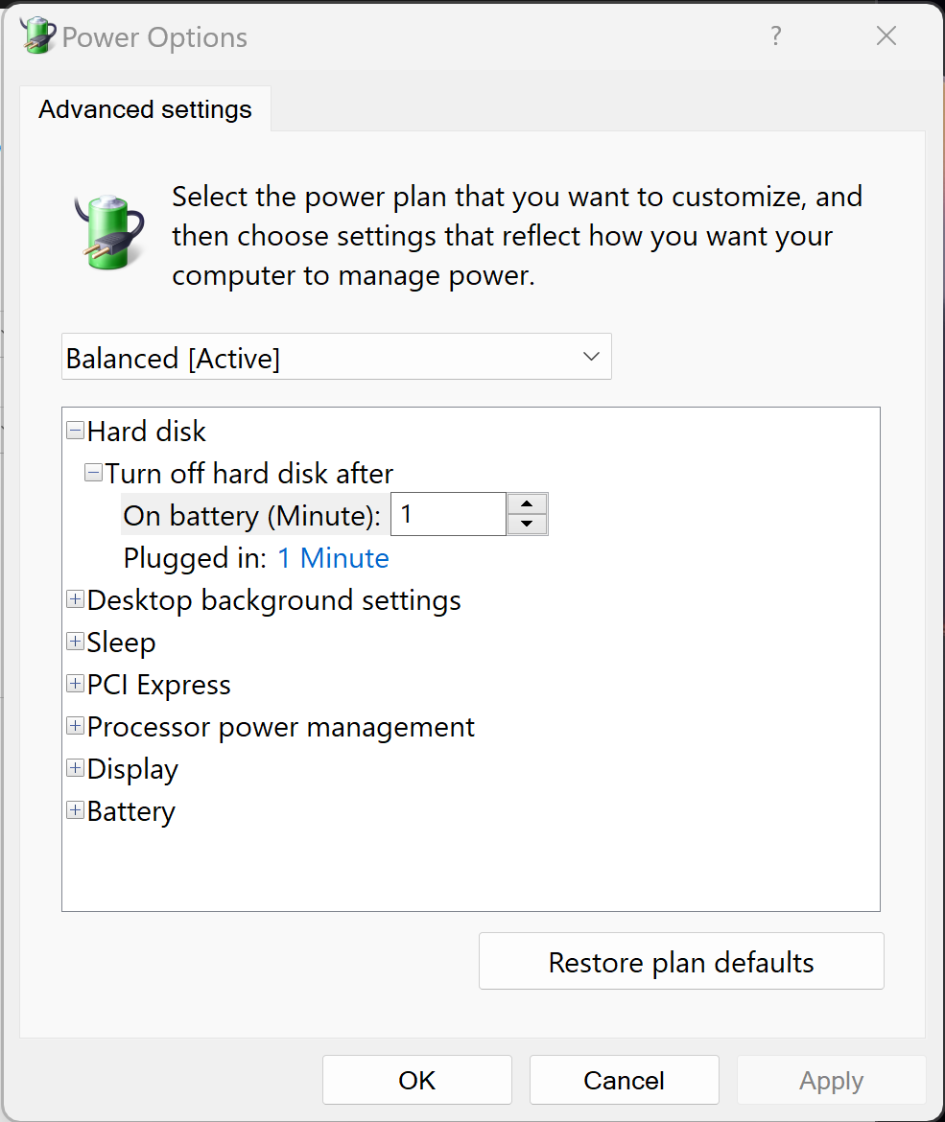945x1122 pixels.
Task: Click the On battery minutes input field
Action: coord(447,515)
